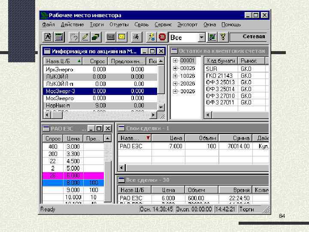
Task: Expand account 30026 in the tree
Action: (x=175, y=92)
